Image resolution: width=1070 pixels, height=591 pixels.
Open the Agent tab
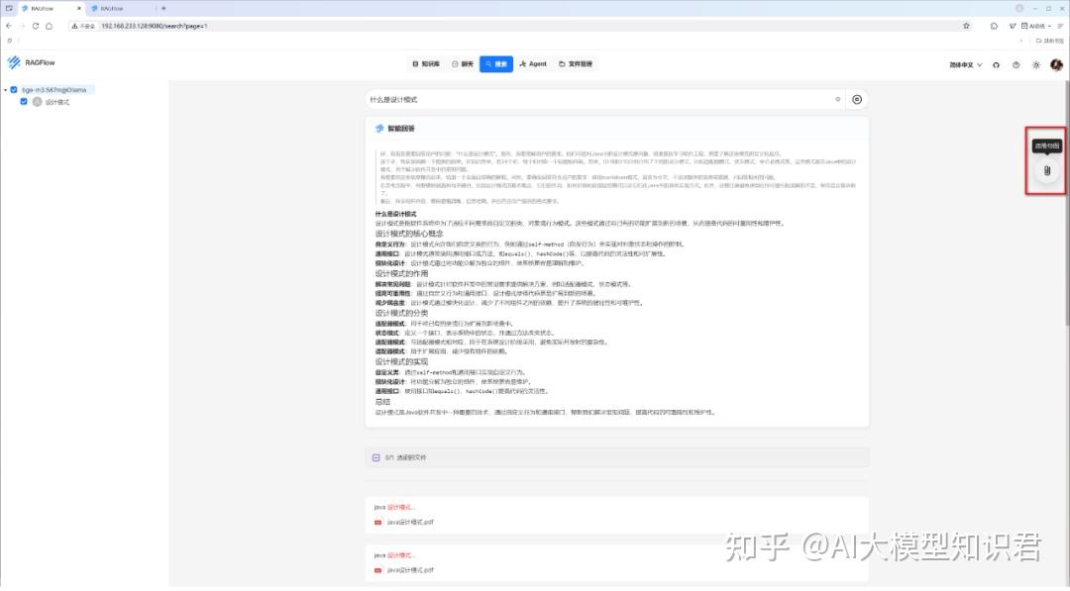coord(533,64)
